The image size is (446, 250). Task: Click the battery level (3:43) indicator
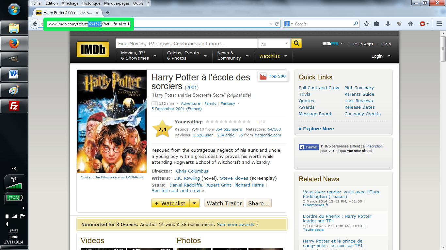pyautogui.click(x=14, y=198)
